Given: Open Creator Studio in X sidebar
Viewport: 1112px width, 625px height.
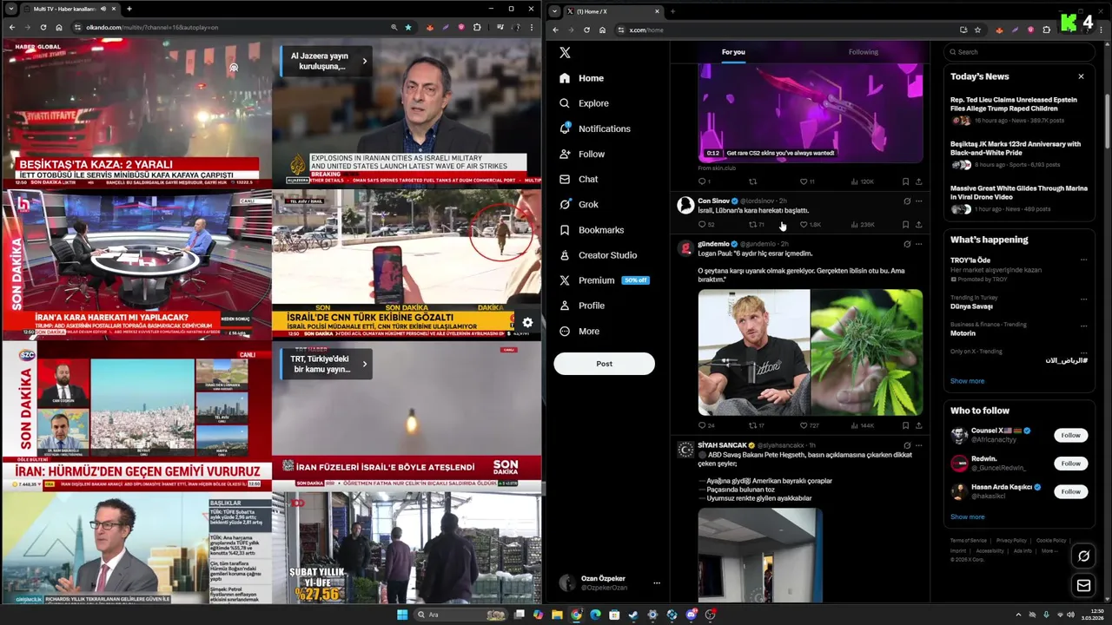Looking at the screenshot, I should pyautogui.click(x=598, y=255).
